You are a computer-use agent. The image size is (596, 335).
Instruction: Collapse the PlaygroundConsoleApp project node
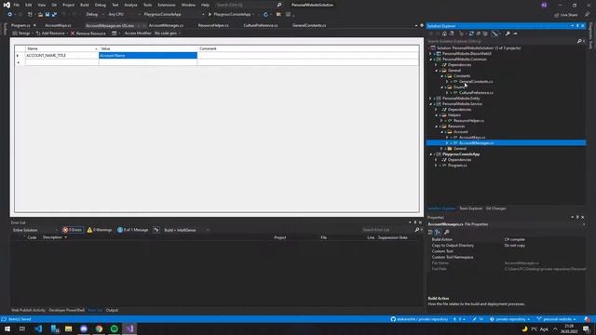click(430, 154)
